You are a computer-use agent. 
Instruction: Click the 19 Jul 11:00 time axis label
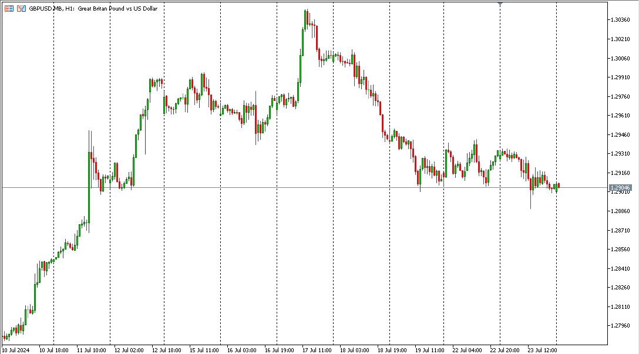(429, 350)
